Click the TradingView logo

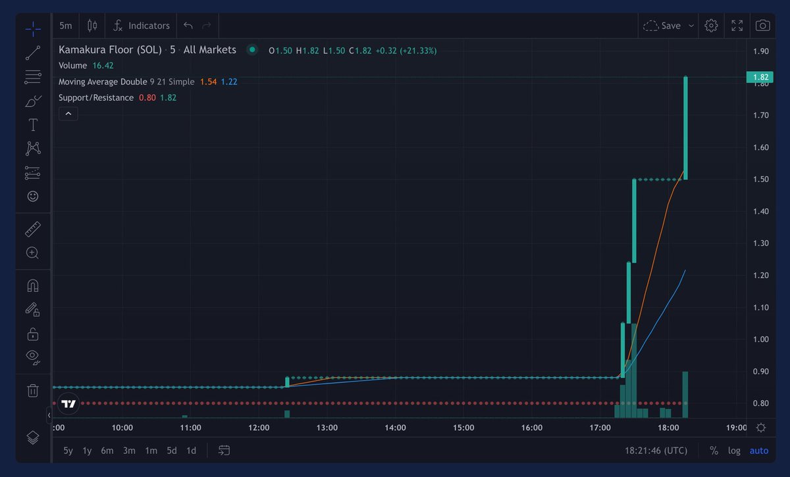[68, 403]
